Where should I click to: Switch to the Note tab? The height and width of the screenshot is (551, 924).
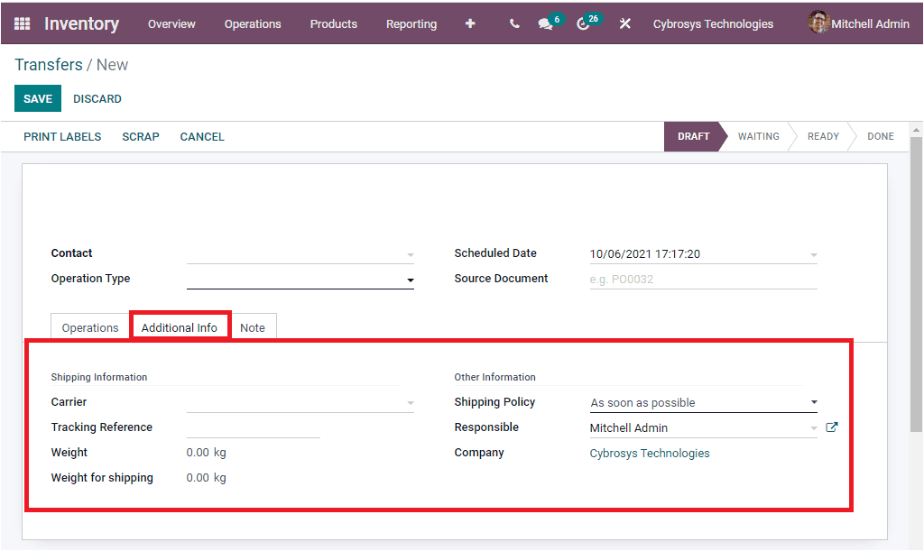254,326
